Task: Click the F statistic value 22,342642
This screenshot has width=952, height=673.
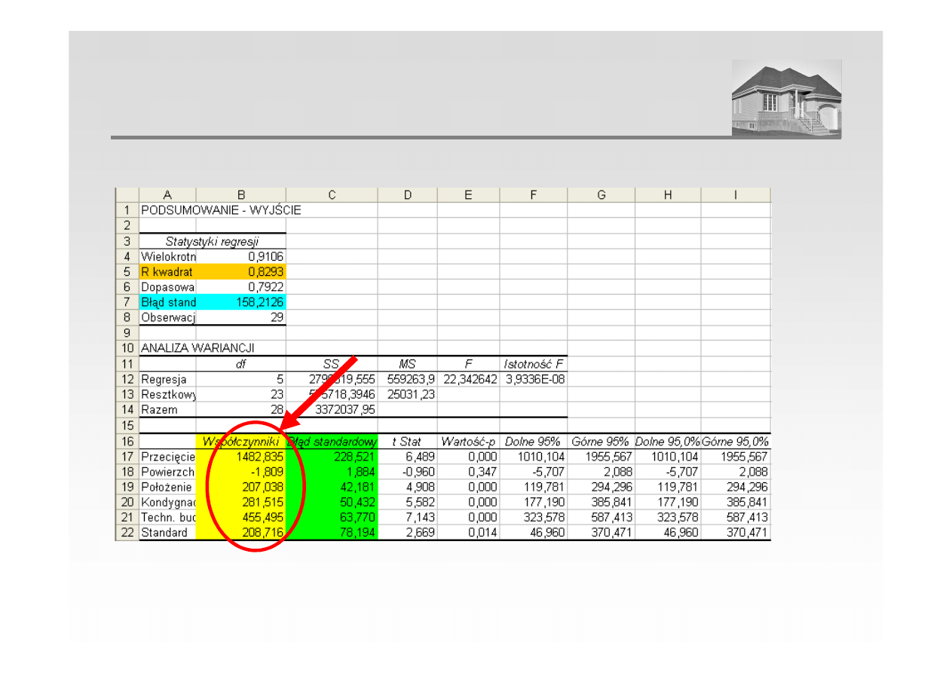Action: 468,379
